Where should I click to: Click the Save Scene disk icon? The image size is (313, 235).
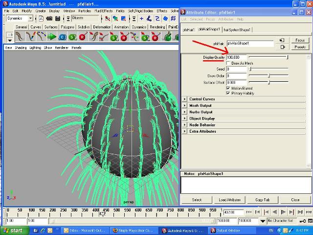coord(58,19)
